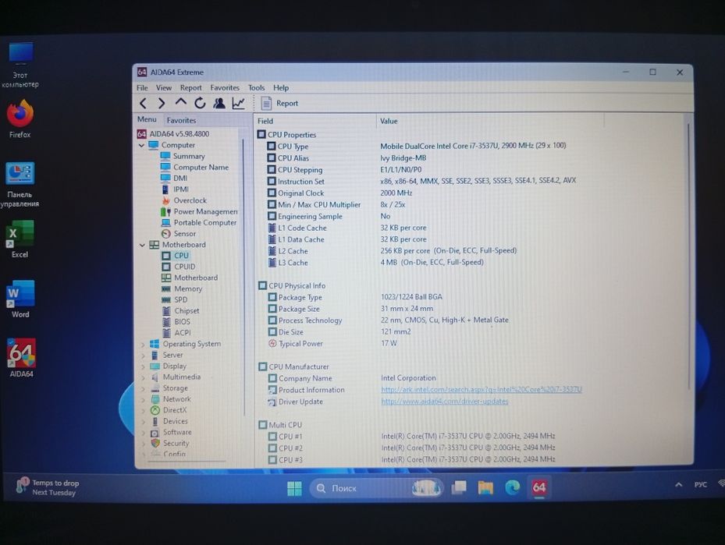Expand the DirectX tree node
725x545 pixels.
tap(143, 411)
